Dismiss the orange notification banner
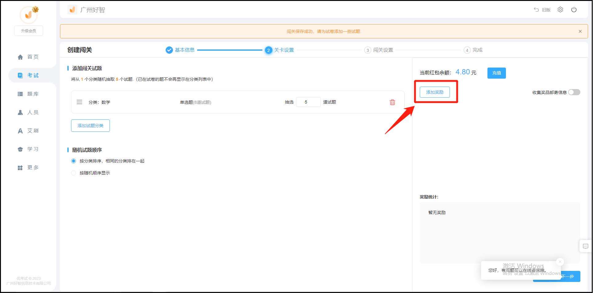593x293 pixels. tap(580, 31)
